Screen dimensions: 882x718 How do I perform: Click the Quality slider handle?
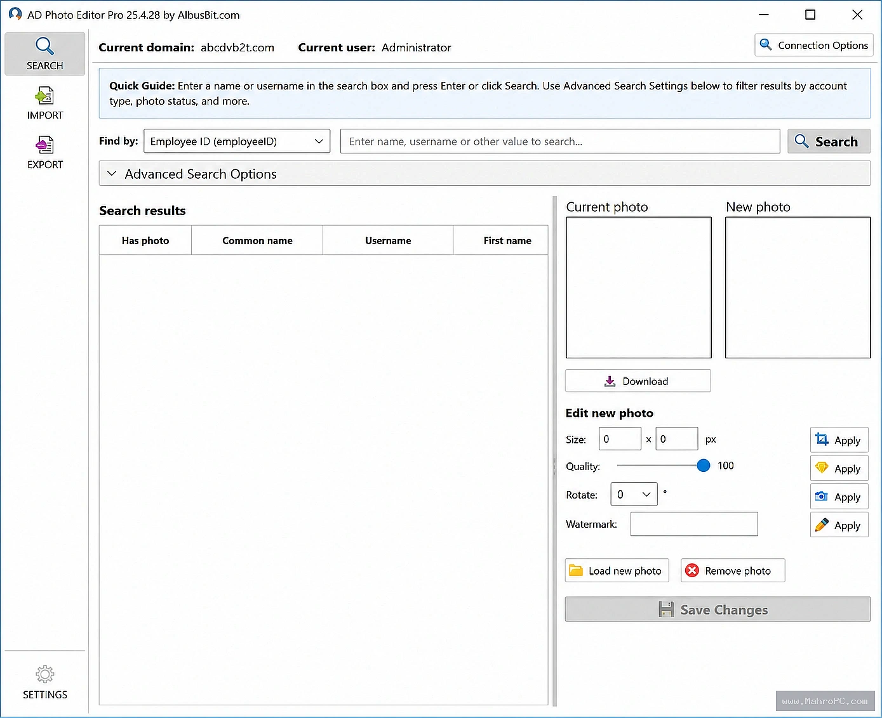tap(703, 466)
